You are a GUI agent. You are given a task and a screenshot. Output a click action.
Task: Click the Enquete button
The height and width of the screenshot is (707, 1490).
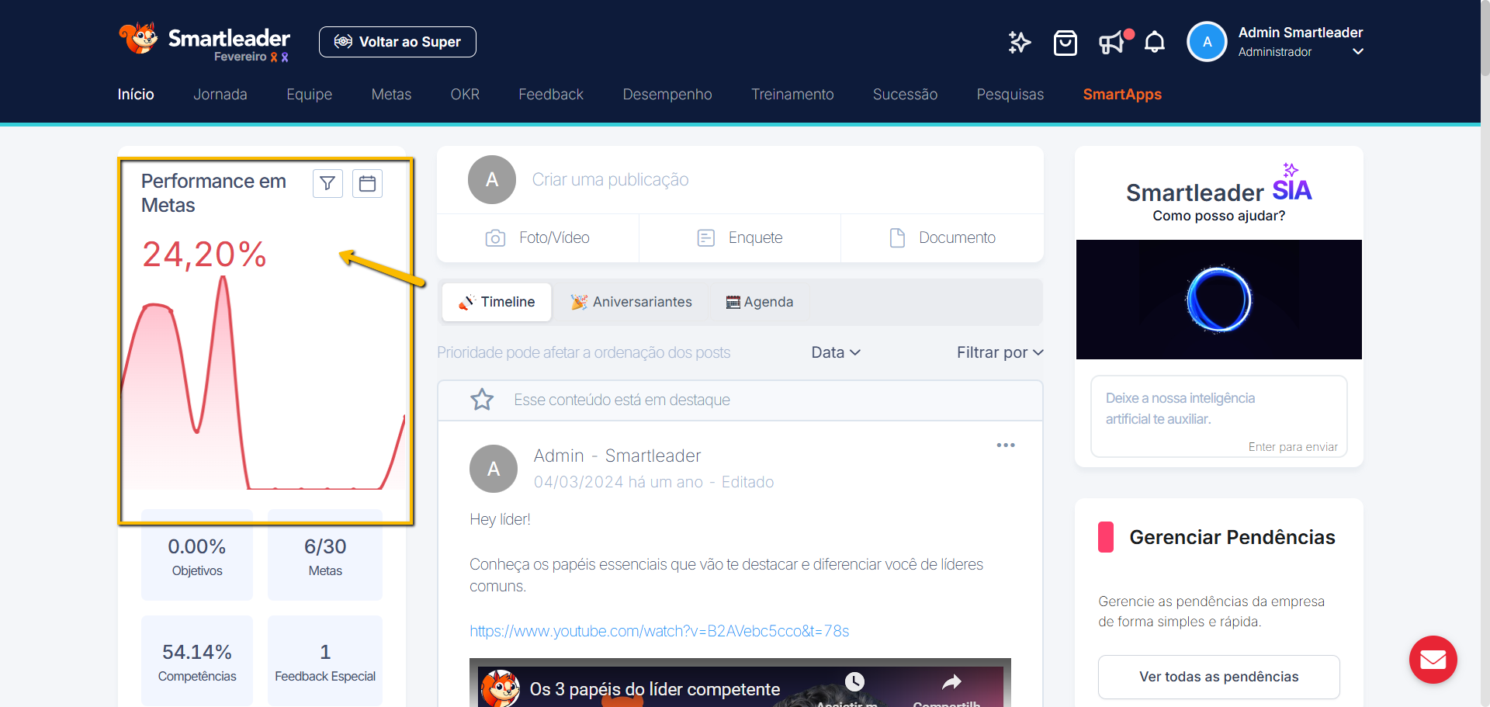pyautogui.click(x=740, y=238)
